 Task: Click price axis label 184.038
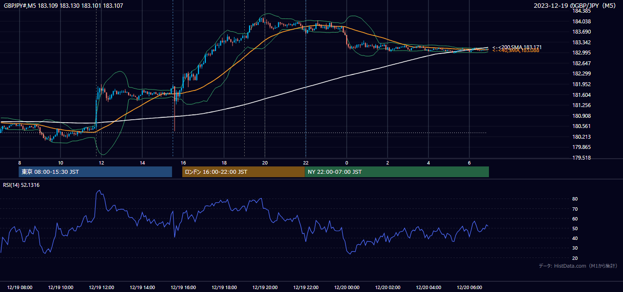click(x=581, y=21)
